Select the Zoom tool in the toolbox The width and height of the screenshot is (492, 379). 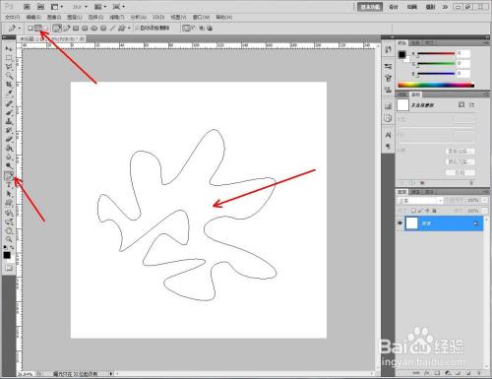[9, 239]
